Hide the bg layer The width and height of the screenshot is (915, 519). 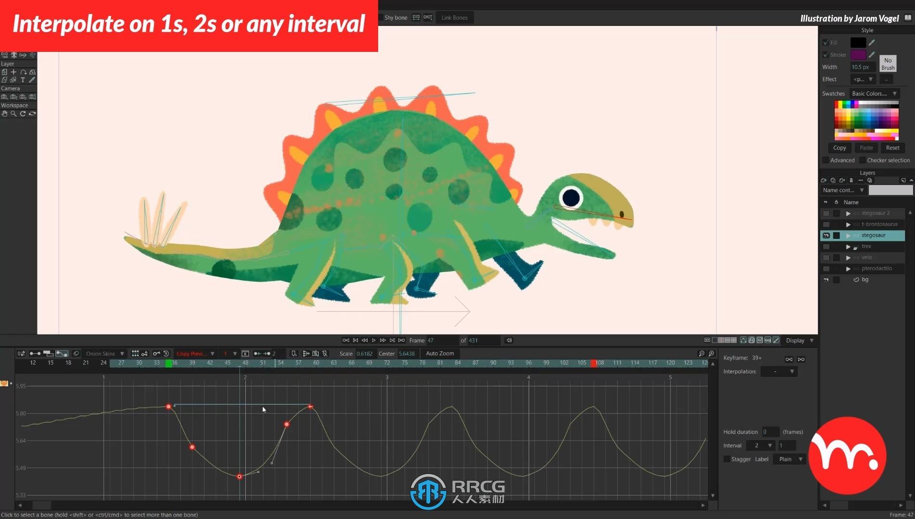826,280
